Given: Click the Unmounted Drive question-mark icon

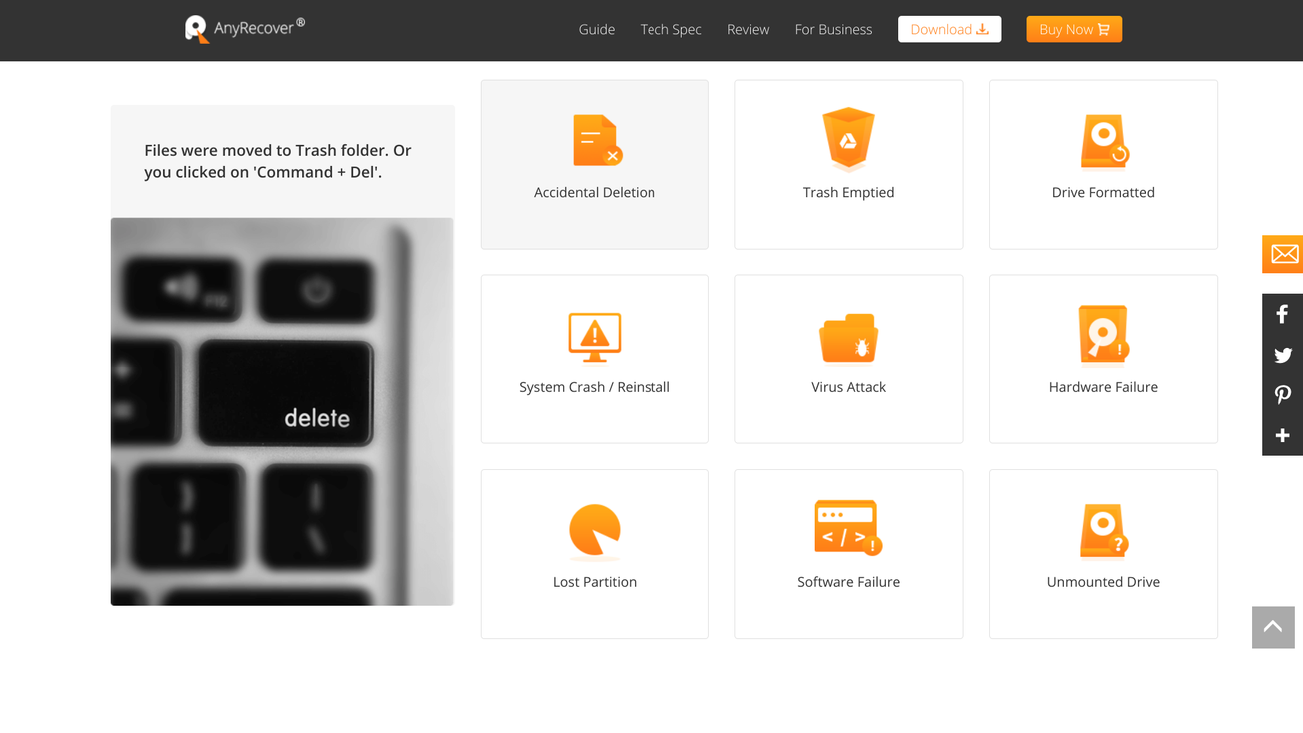Looking at the screenshot, I should (1103, 530).
